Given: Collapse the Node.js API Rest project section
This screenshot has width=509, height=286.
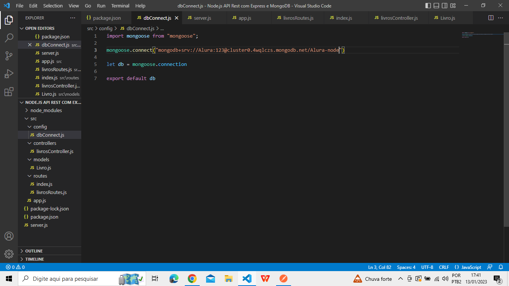Looking at the screenshot, I should [50, 102].
